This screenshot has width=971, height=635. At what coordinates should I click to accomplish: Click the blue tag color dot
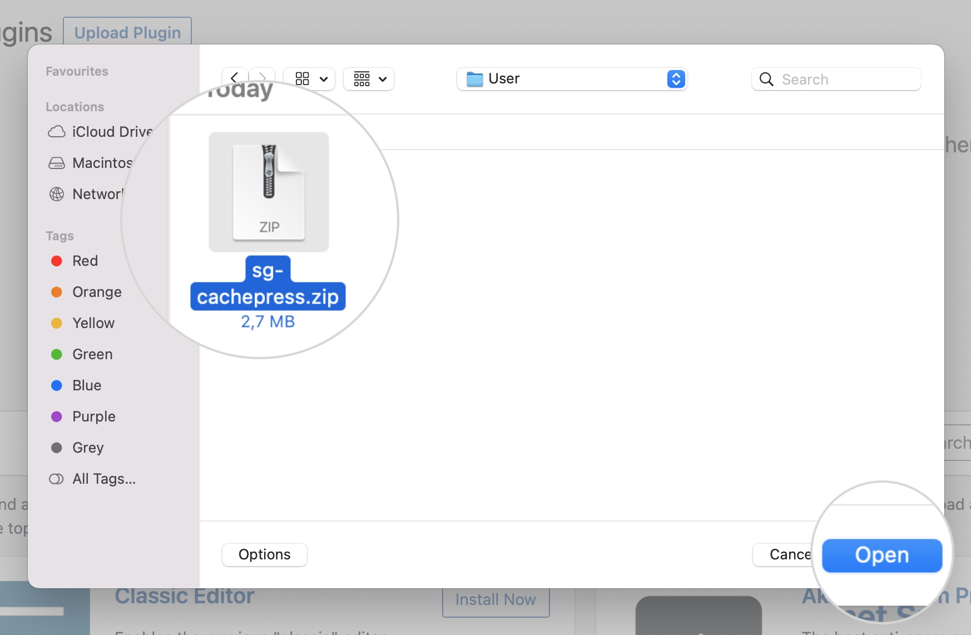57,385
